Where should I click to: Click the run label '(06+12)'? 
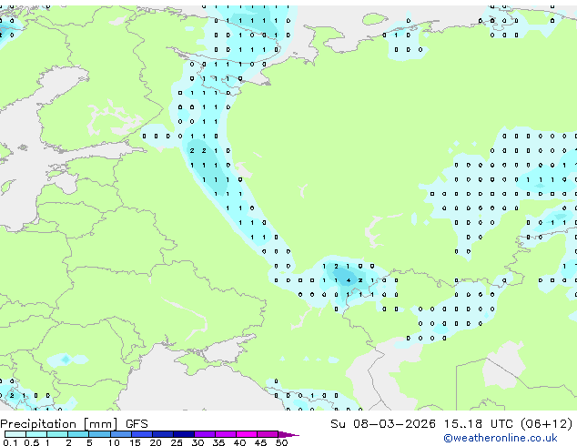547,423
